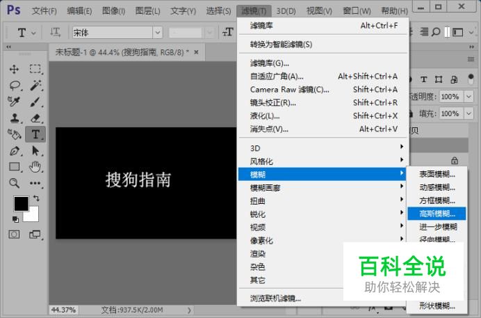The height and width of the screenshot is (318, 481).
Task: Open the background color picker
Action: point(33,215)
